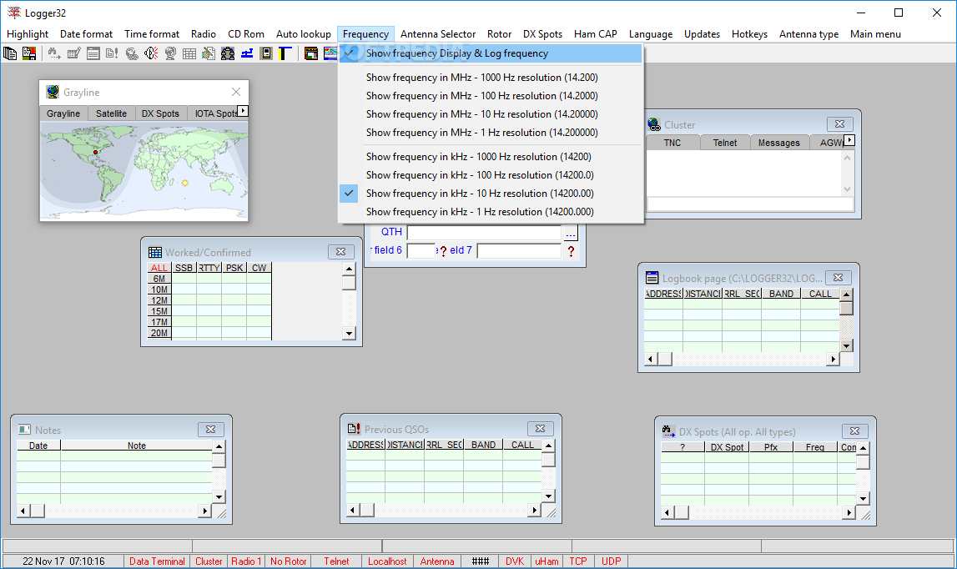The image size is (957, 569).
Task: Click the notes page toolbar icon
Action: coord(209,53)
